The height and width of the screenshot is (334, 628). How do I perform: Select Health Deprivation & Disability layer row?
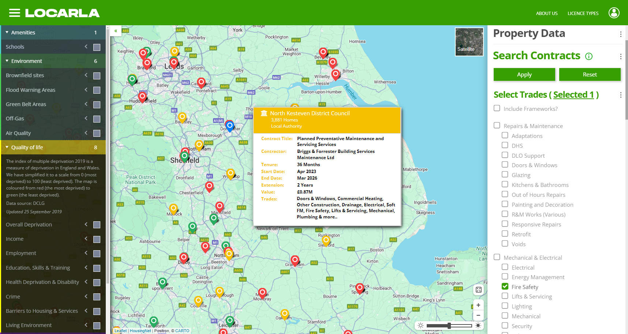coord(53,282)
